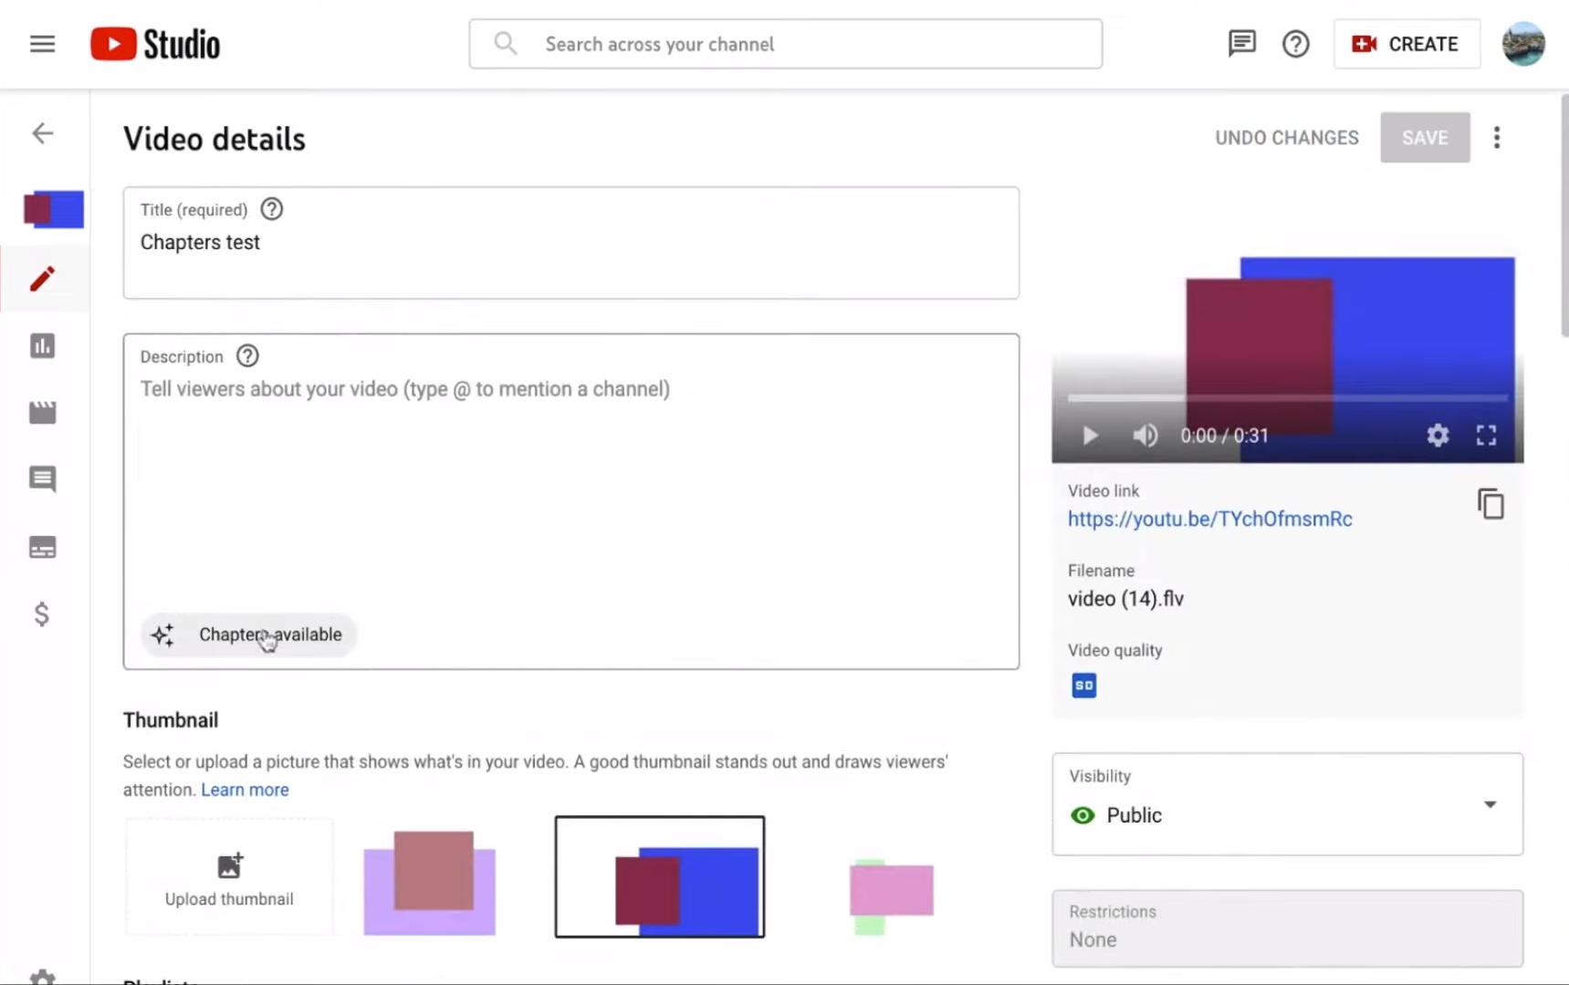1569x985 pixels.
Task: Click the YouTube Studio logo
Action: [x=155, y=44]
